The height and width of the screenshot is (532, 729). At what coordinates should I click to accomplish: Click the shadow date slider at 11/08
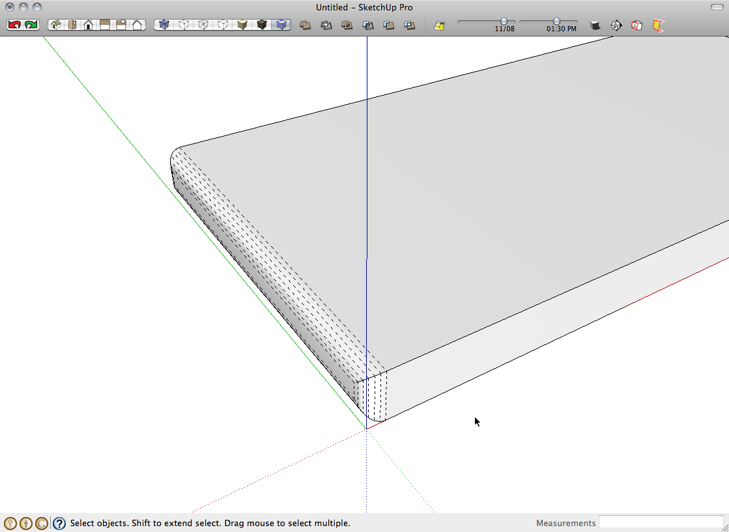504,21
